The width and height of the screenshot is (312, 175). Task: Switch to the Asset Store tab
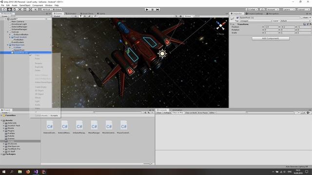[87, 14]
